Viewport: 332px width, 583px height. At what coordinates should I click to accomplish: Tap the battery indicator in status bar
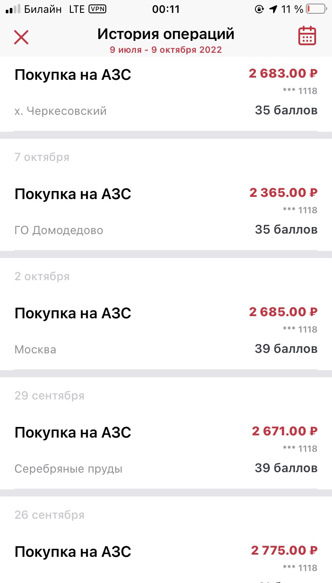[x=315, y=9]
